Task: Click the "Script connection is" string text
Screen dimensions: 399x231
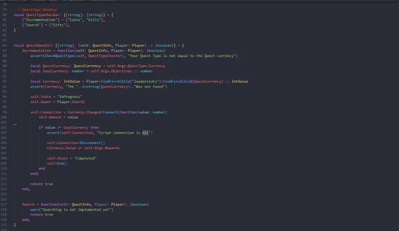Action: pyautogui.click(x=119, y=133)
